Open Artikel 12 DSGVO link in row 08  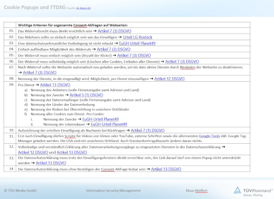click(x=170, y=79)
